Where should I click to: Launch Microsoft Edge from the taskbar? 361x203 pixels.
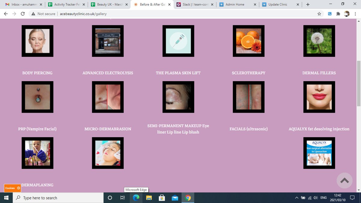click(136, 198)
